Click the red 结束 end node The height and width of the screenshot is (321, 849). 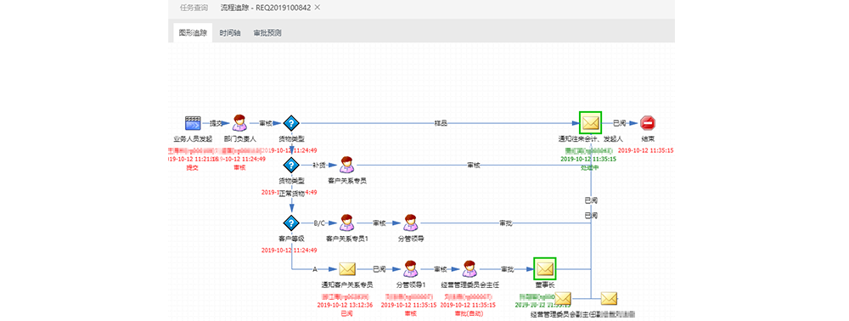[x=647, y=123]
